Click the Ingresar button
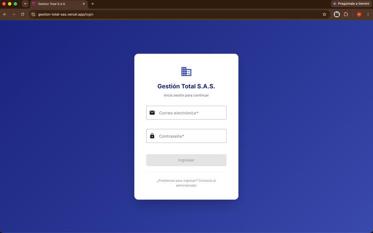 click(x=186, y=160)
